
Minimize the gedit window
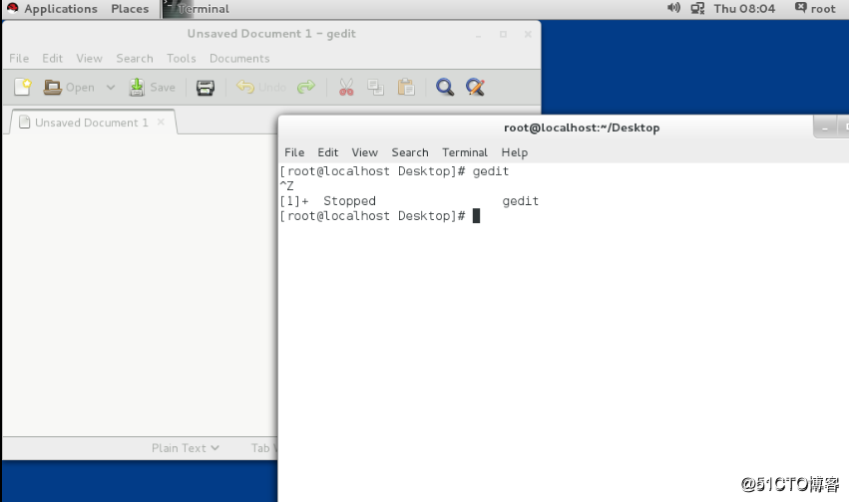478,35
